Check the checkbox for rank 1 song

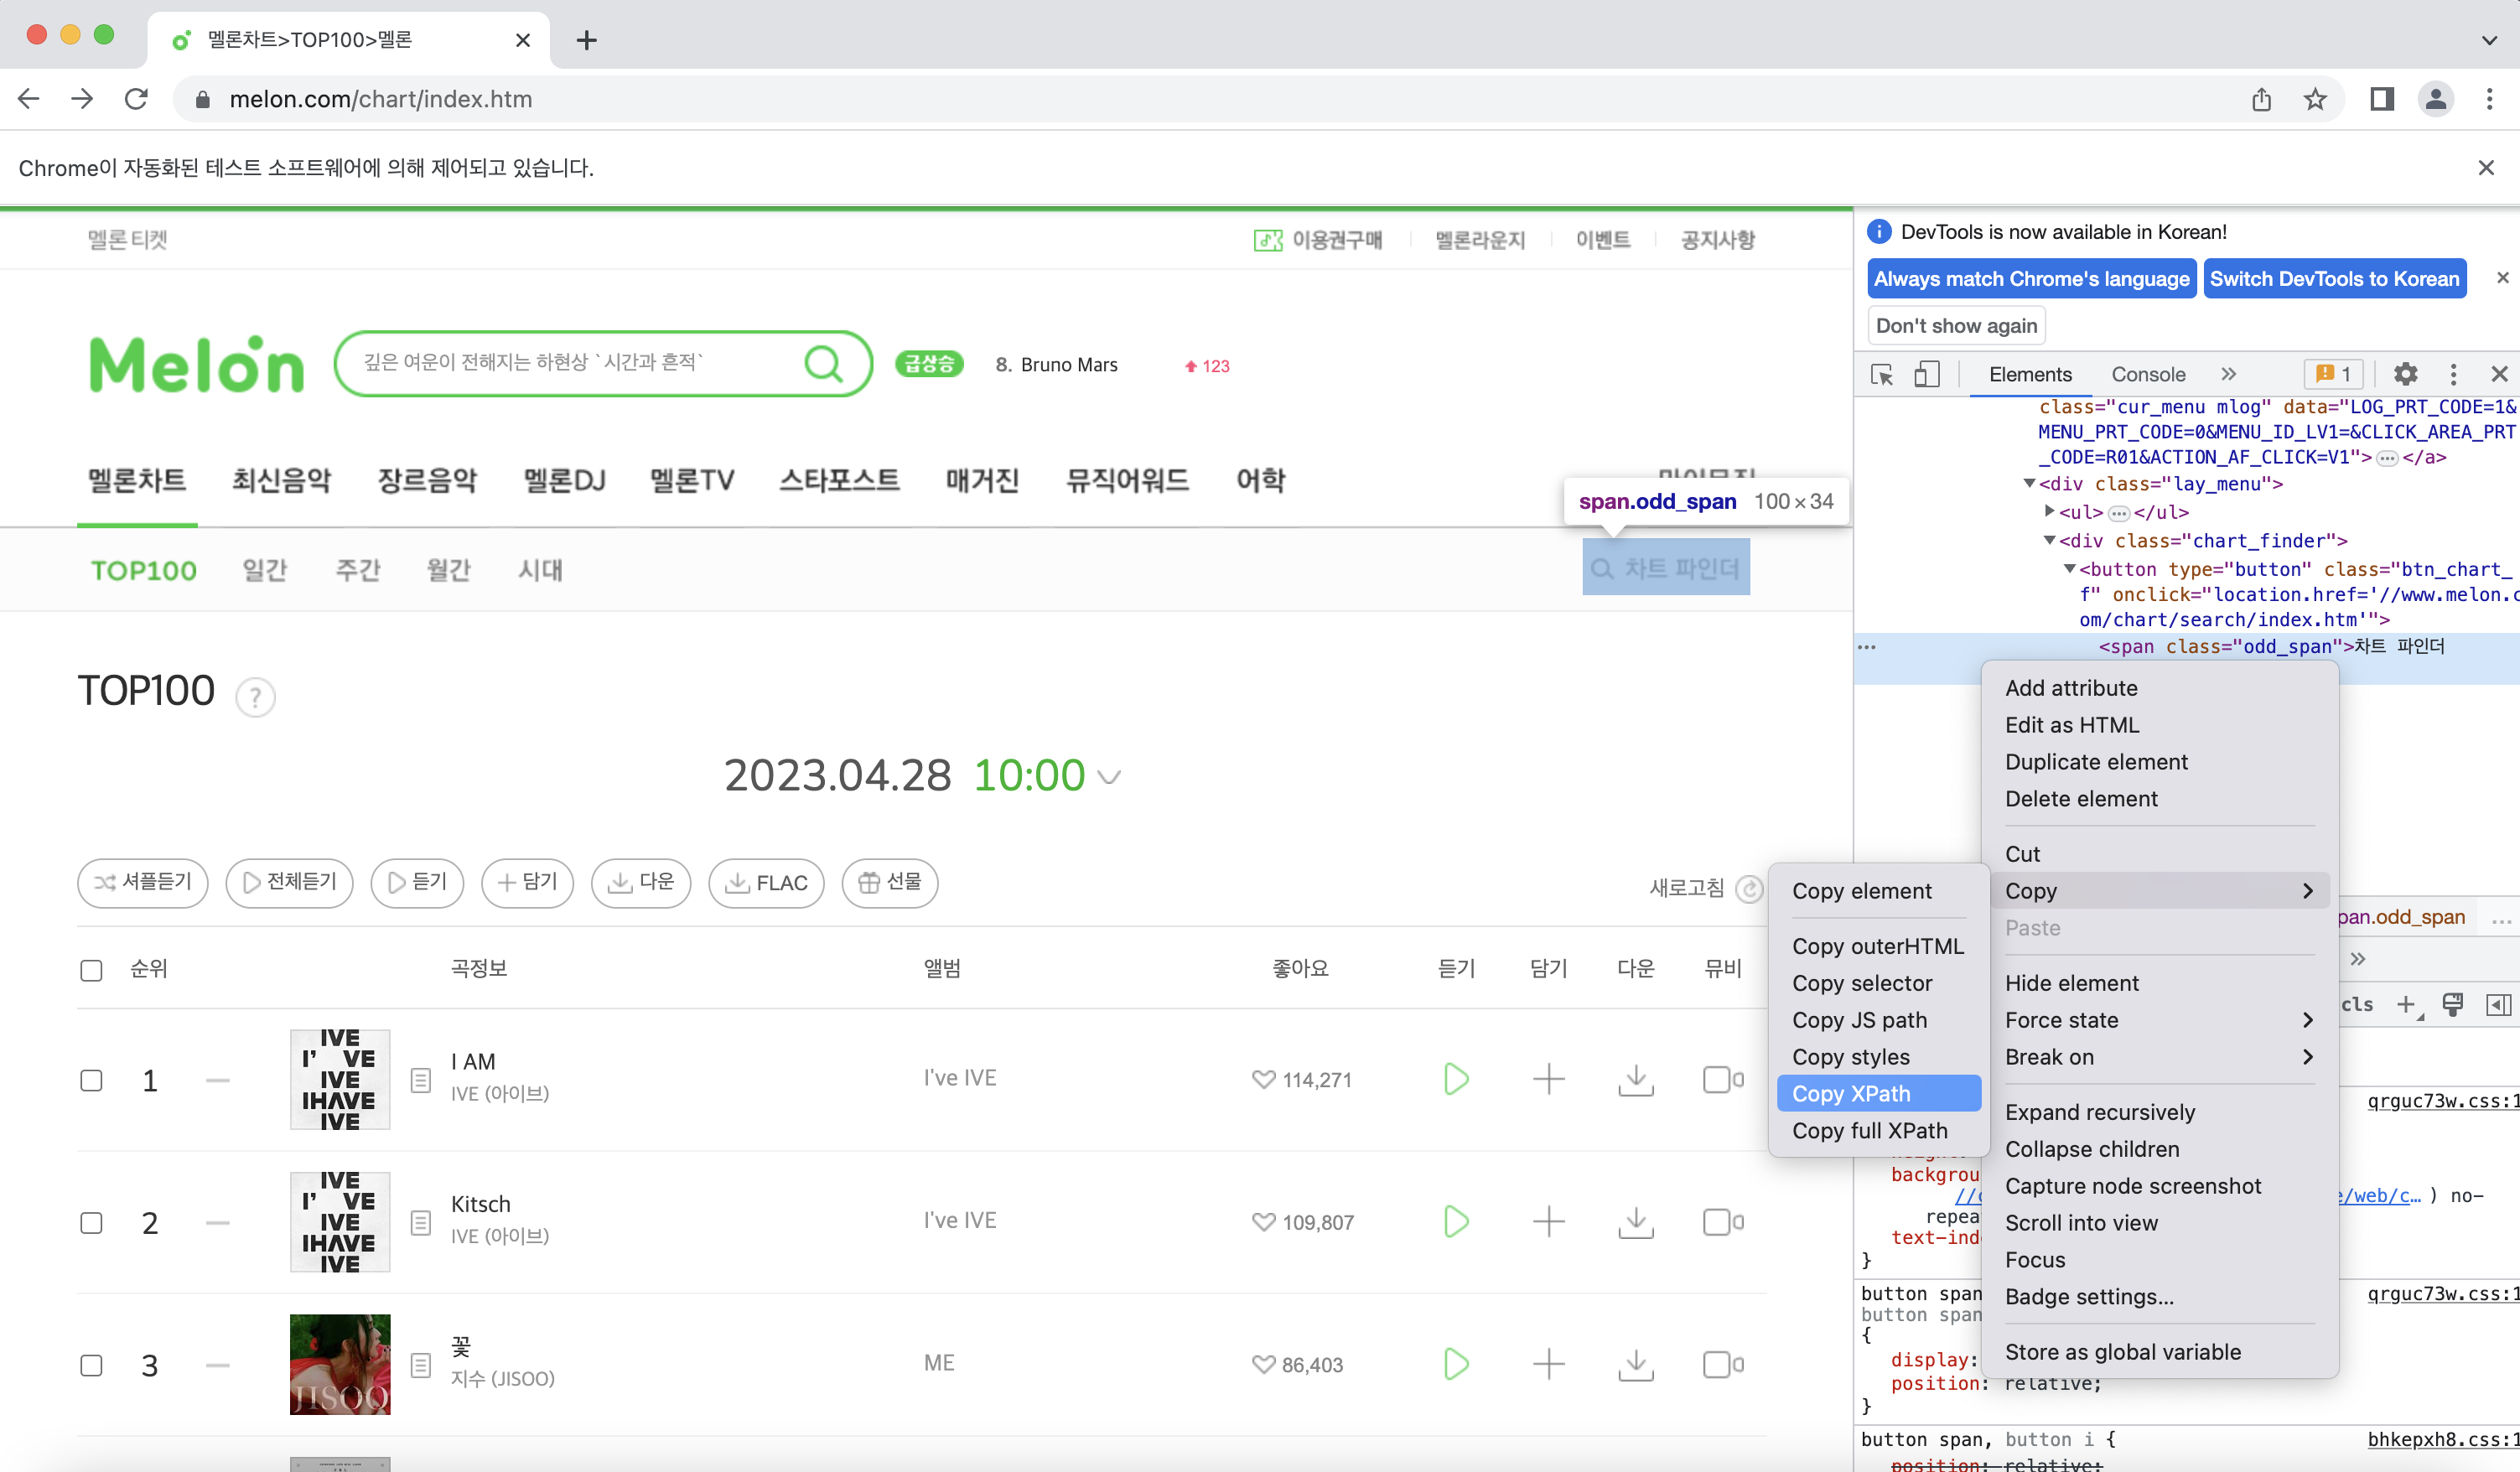[x=91, y=1080]
